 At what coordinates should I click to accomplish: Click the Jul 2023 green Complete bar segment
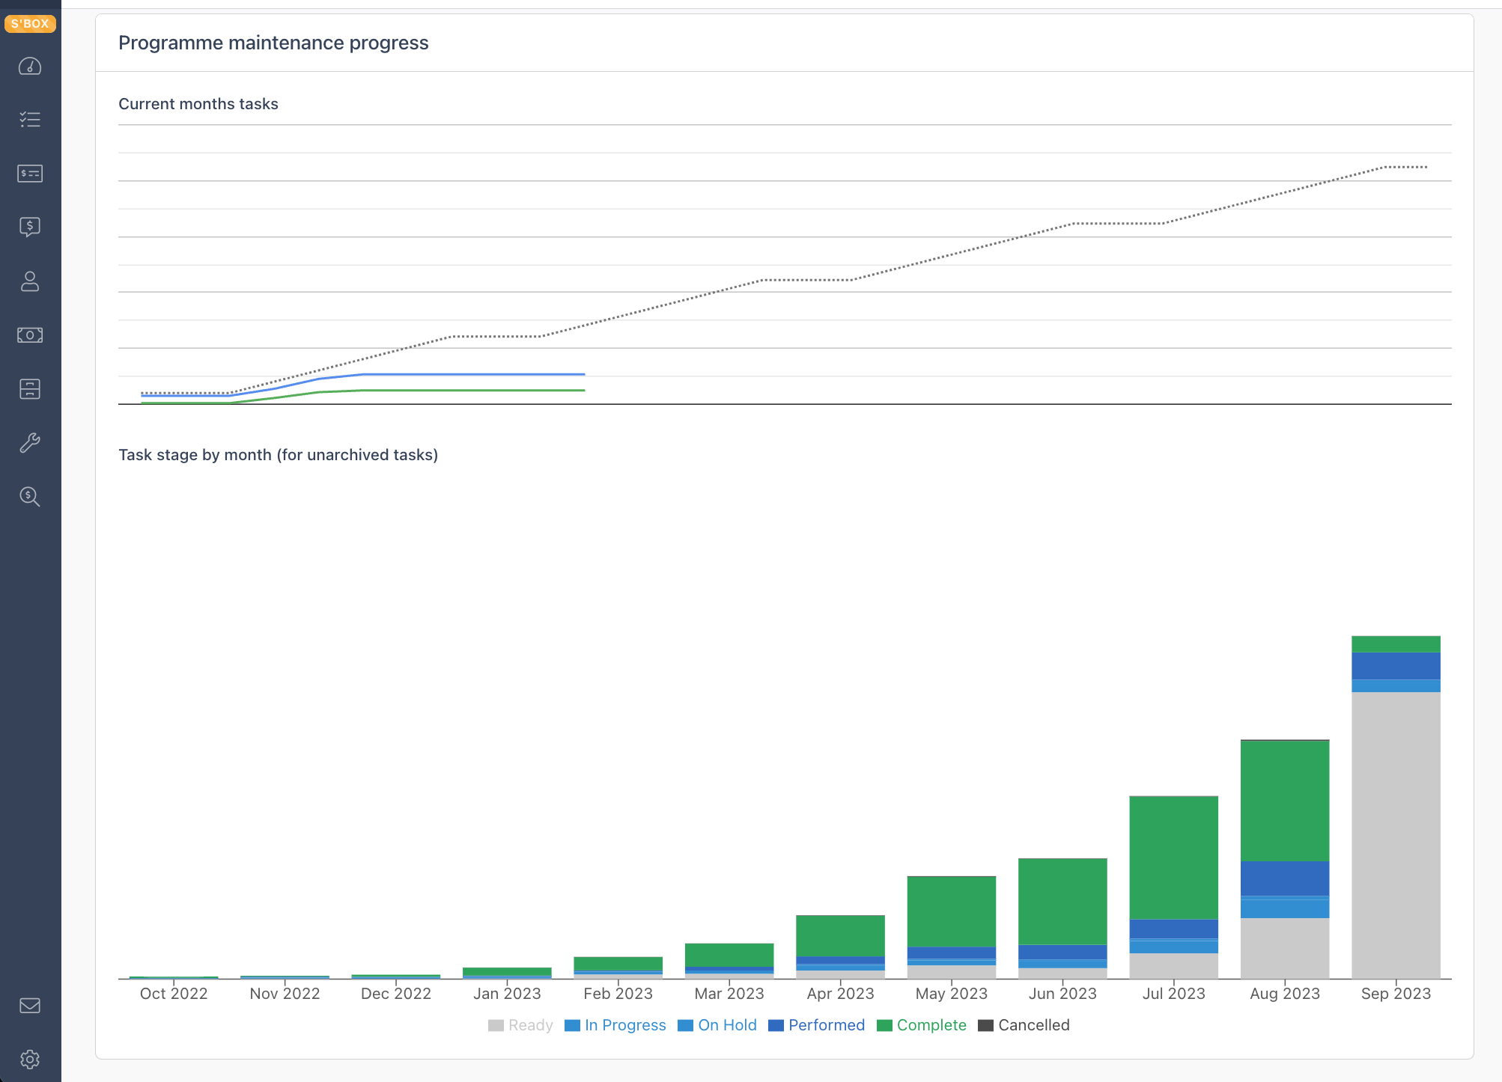pos(1174,858)
